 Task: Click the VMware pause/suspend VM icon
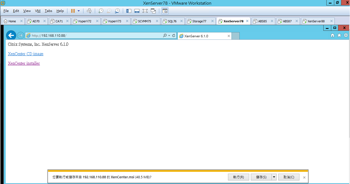(73, 11)
